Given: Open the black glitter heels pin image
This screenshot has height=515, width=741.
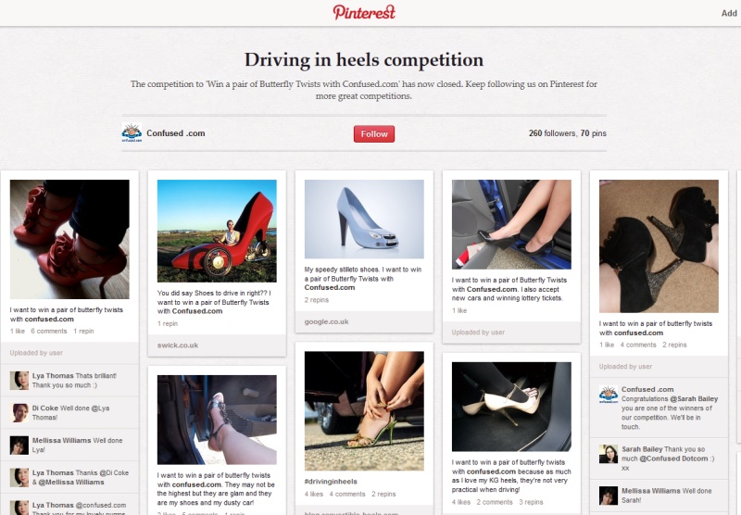Looking at the screenshot, I should (659, 246).
